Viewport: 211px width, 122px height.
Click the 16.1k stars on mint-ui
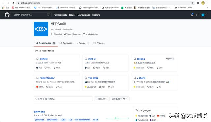point(97,68)
